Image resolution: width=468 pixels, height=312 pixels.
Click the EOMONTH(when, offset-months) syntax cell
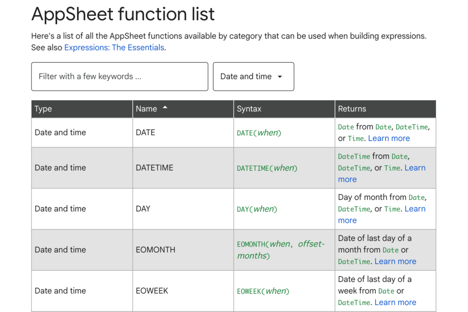point(284,250)
